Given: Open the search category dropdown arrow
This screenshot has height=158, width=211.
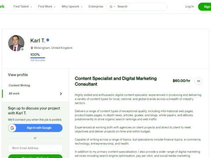Looking at the screenshot, I should coord(114,7).
